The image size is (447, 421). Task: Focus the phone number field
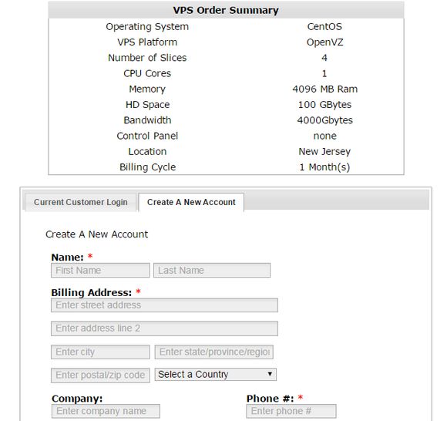click(291, 411)
